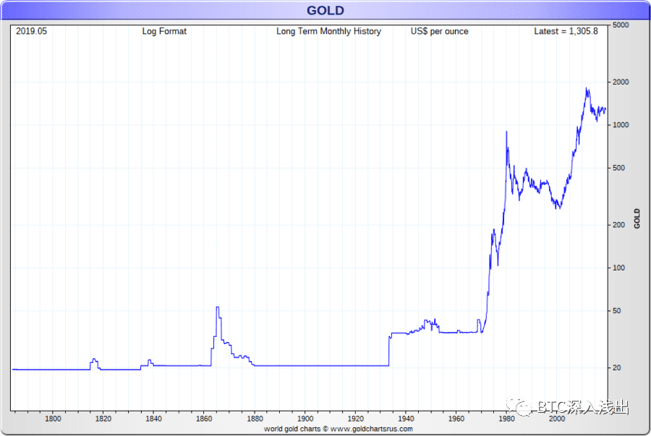651x436 pixels.
Task: Click the 1980 gold price spike peak
Action: [x=506, y=132]
